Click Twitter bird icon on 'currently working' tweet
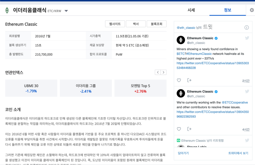Screen dimensions: 255x165 247,91
